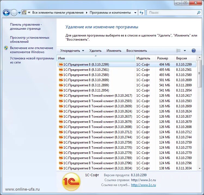Open help with the blue question icon
This screenshot has height=195, width=204.
[194, 51]
